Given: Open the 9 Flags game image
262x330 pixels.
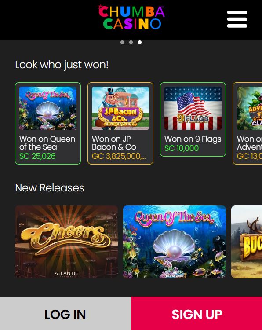Looking at the screenshot, I should (x=193, y=108).
